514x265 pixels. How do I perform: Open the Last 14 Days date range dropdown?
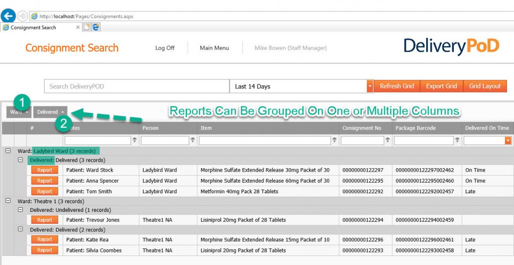pyautogui.click(x=370, y=86)
